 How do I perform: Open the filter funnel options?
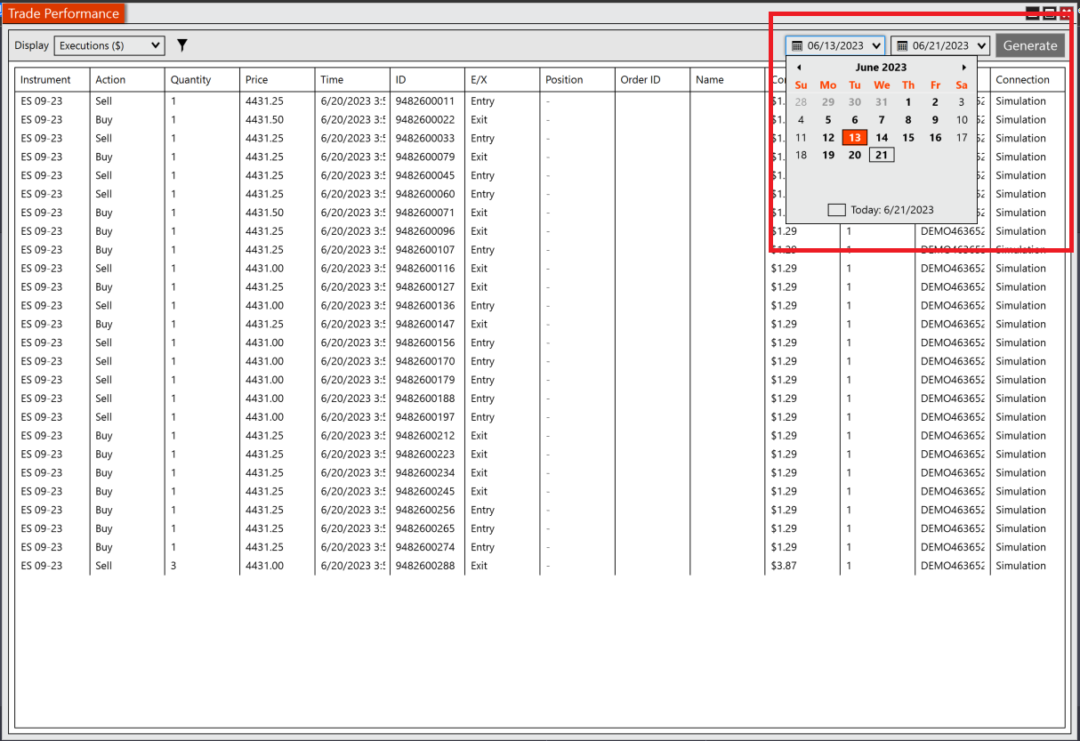(x=182, y=45)
